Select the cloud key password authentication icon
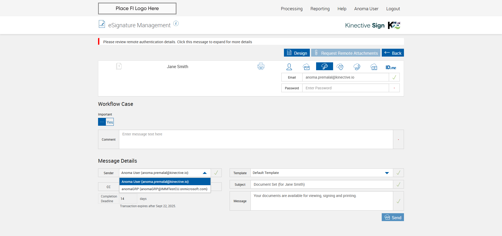This screenshot has width=502, height=236. coord(324,67)
